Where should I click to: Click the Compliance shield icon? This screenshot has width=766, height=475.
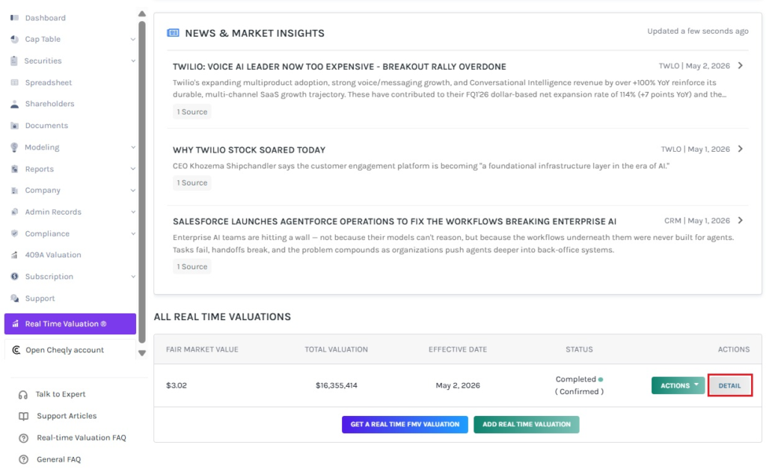15,233
